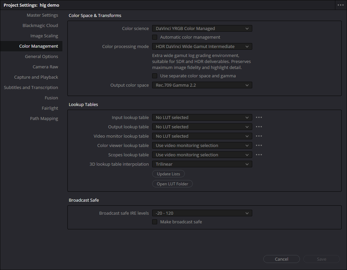Click the ellipsis beside Color viewer lookup table
The width and height of the screenshot is (347, 270).
259,145
